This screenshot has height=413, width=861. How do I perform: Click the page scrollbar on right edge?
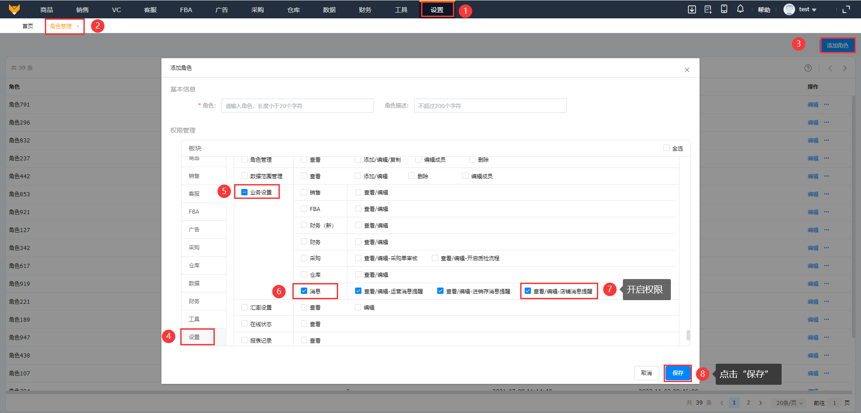[x=853, y=217]
